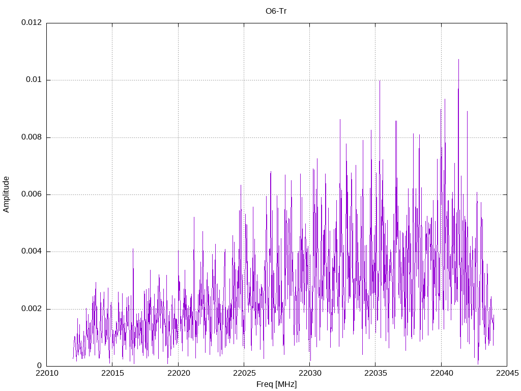Click the 22020 x-axis tick label

(179, 373)
